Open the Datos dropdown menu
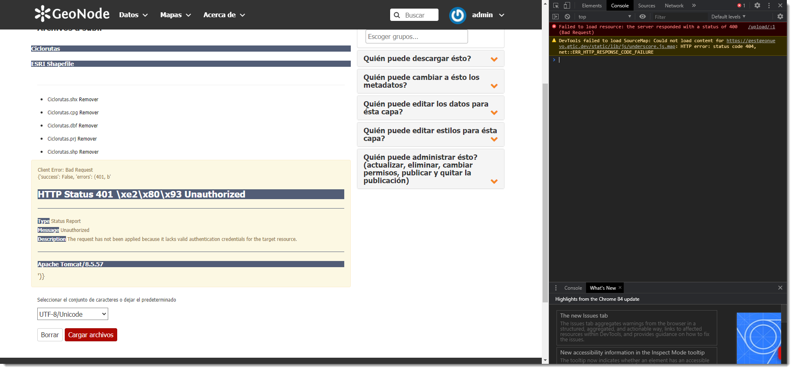793x370 pixels. coord(133,15)
